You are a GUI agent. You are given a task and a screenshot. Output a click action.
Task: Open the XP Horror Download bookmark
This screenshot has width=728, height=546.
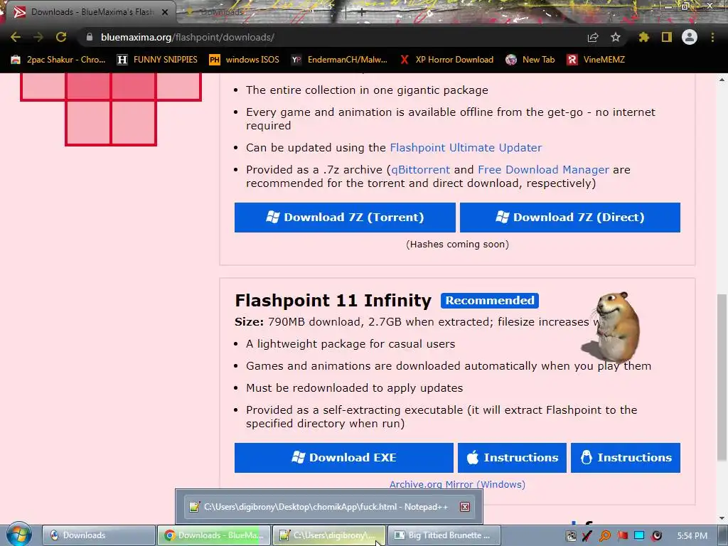click(446, 60)
